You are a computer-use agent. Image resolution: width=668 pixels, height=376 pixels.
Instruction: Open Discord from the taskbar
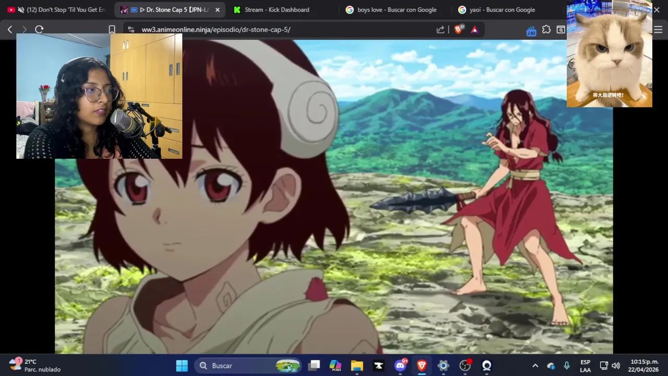tap(400, 366)
